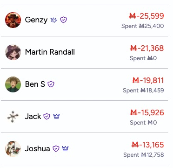Click the origami crane badge beside Genzy

[54, 20]
